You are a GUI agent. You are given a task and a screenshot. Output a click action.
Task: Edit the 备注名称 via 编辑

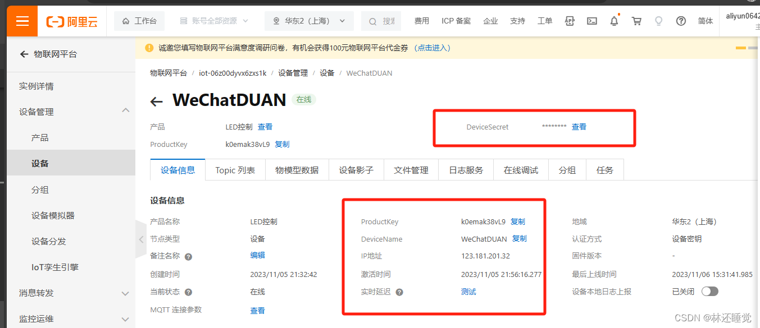257,255
